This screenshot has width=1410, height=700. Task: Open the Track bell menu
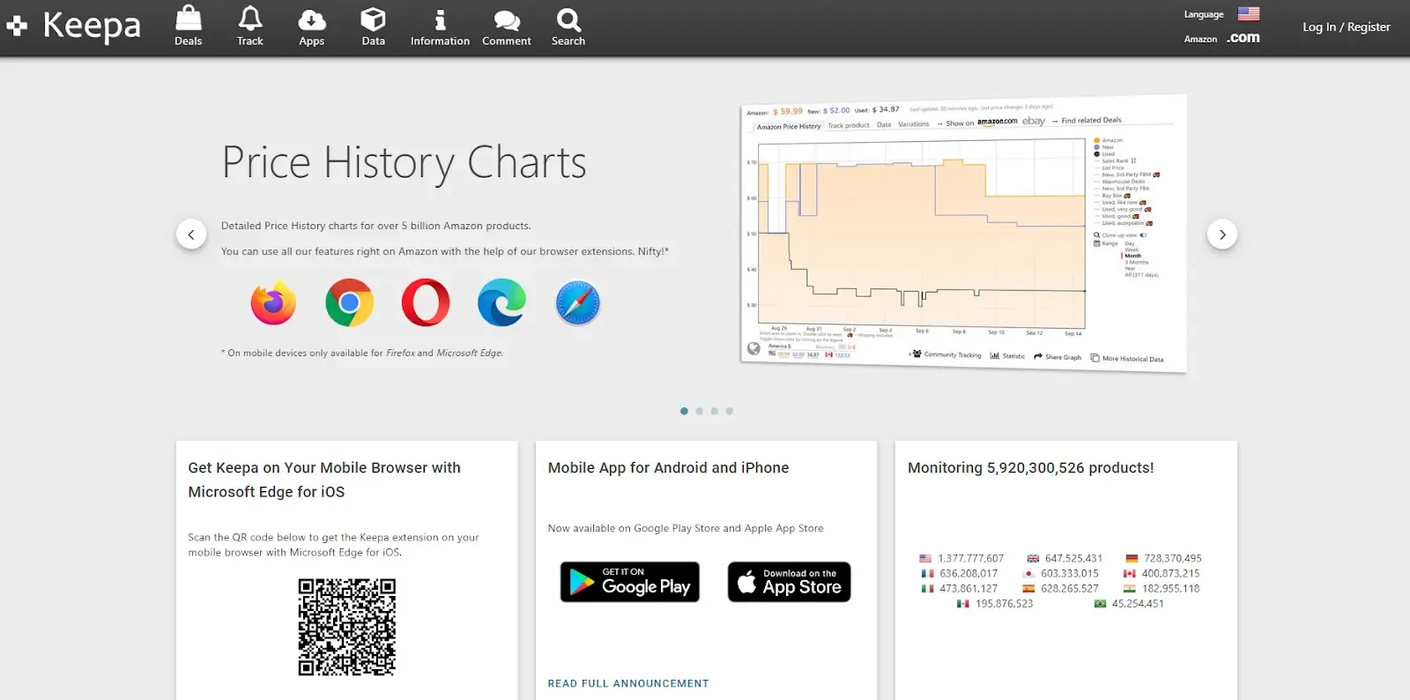pyautogui.click(x=250, y=26)
